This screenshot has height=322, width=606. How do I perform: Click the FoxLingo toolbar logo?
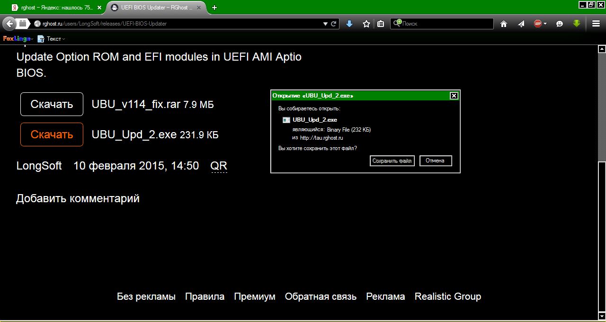pos(16,39)
